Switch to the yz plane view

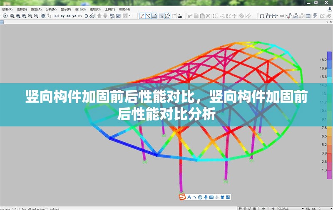(75, 16)
